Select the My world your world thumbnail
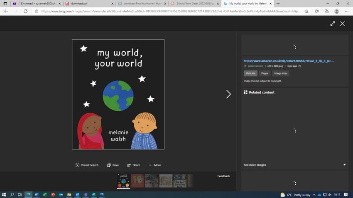 (x=123, y=181)
